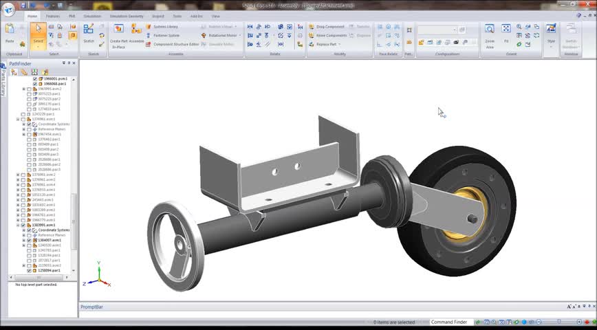This screenshot has width=597, height=330.
Task: Launch Create Part In-Place
Action: (x=119, y=35)
